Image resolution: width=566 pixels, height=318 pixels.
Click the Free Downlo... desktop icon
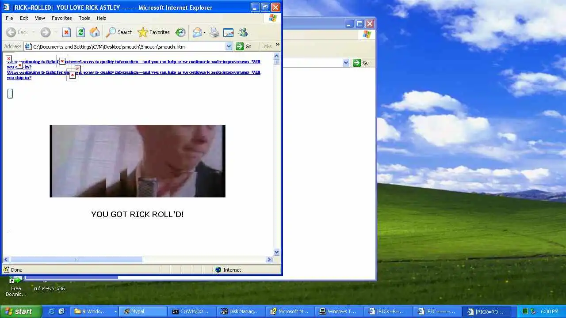point(16,286)
